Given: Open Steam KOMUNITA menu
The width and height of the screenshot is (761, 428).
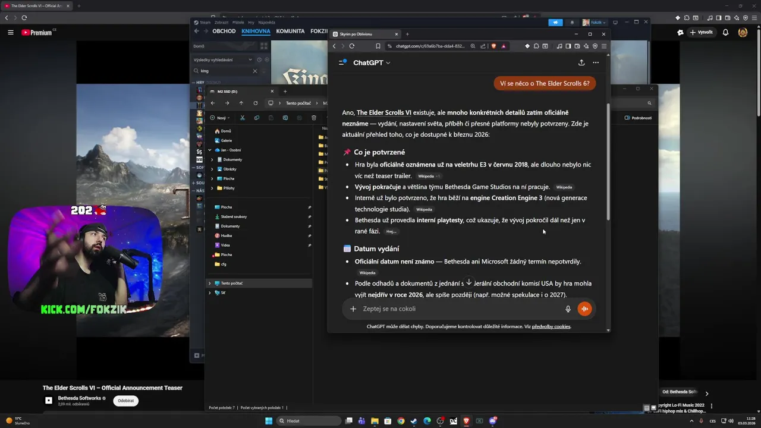Looking at the screenshot, I should tap(290, 31).
